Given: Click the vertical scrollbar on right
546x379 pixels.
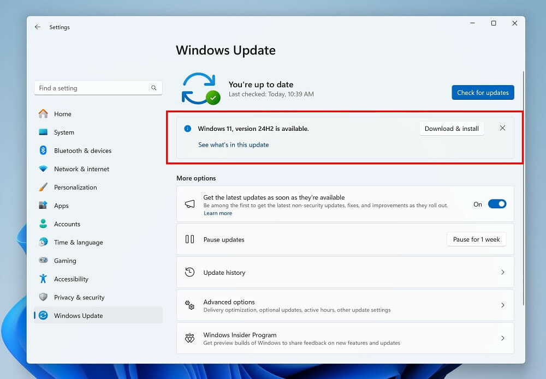Looking at the screenshot, I should click(x=523, y=188).
